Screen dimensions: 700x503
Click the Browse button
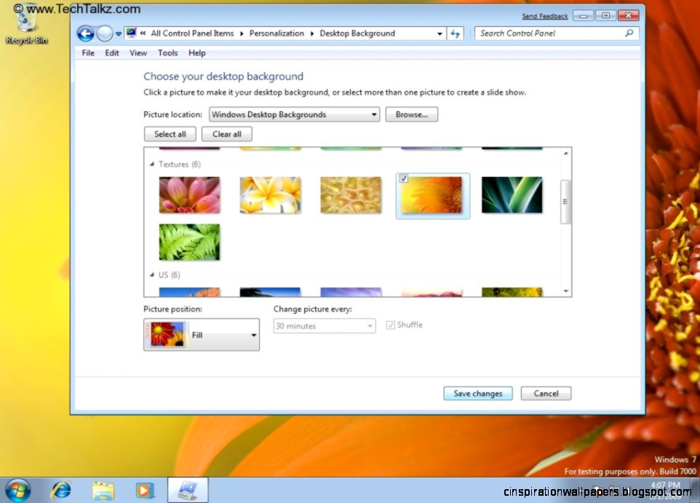[x=411, y=114]
